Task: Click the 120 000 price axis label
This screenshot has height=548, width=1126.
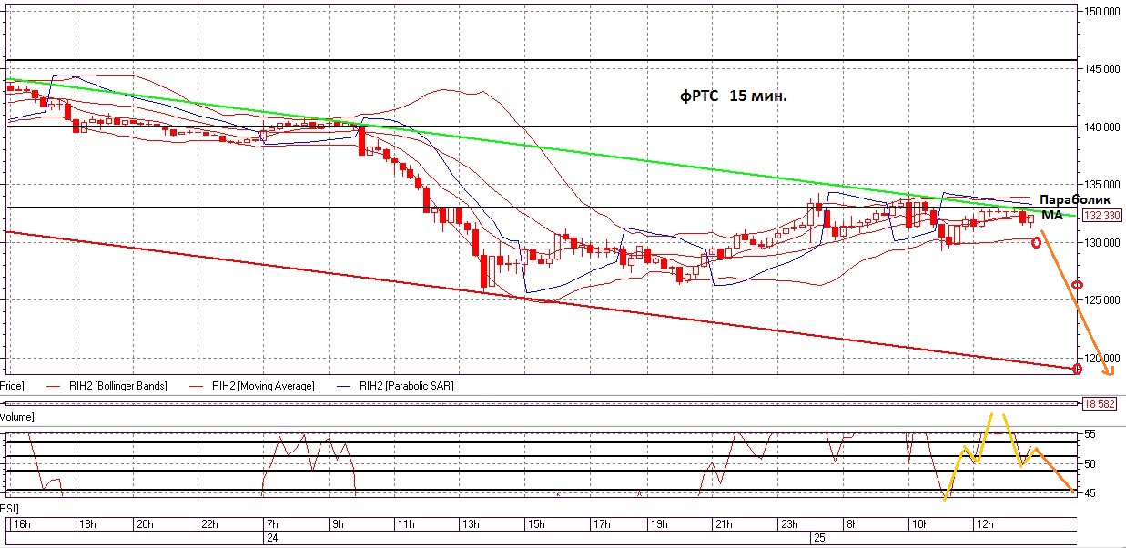Action: pyautogui.click(x=1101, y=359)
